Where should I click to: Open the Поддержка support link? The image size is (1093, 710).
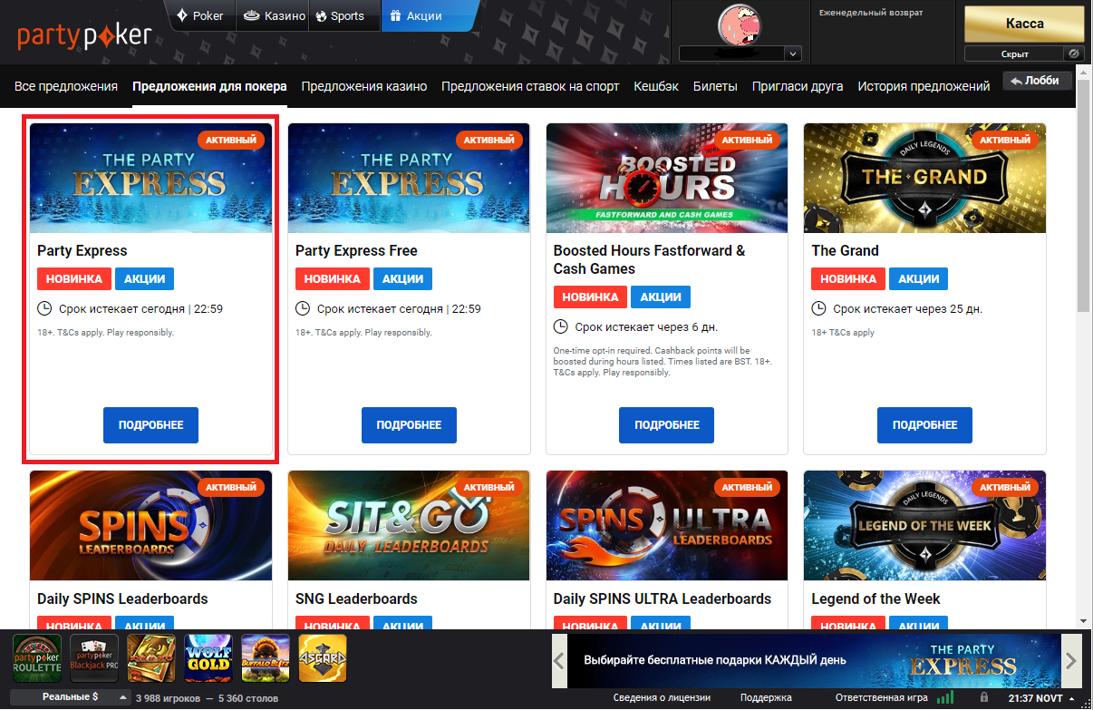[766, 698]
